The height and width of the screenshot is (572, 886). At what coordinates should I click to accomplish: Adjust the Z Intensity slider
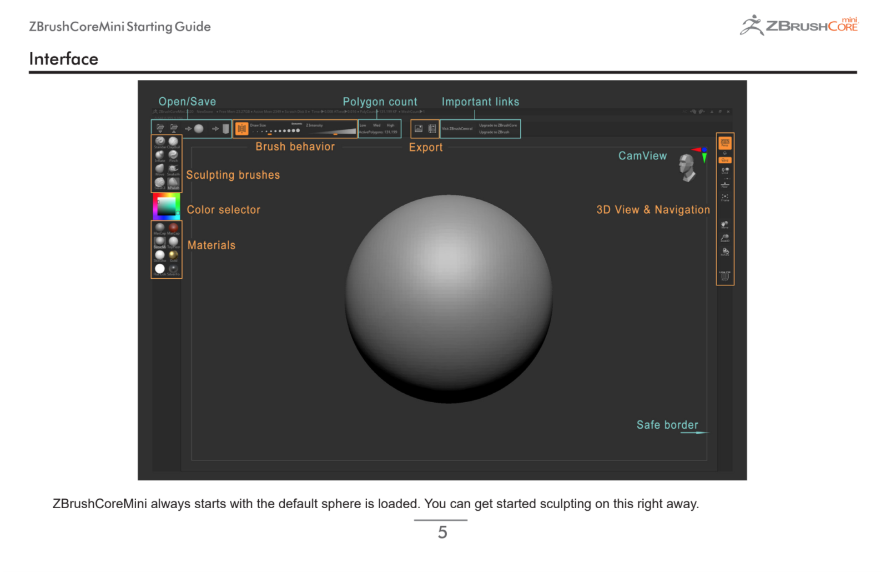click(331, 132)
